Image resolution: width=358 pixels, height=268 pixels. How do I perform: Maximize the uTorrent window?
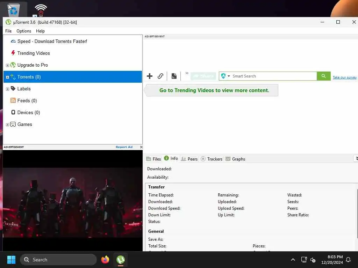tap(338, 22)
